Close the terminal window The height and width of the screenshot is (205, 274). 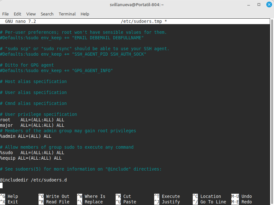[268, 5]
